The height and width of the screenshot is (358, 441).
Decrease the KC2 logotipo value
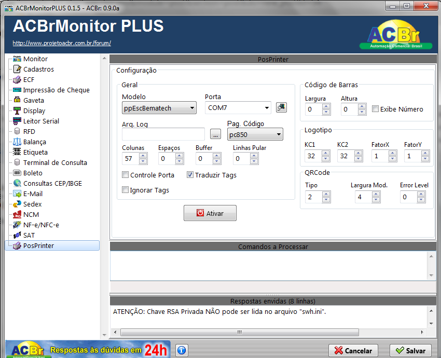tap(359, 159)
